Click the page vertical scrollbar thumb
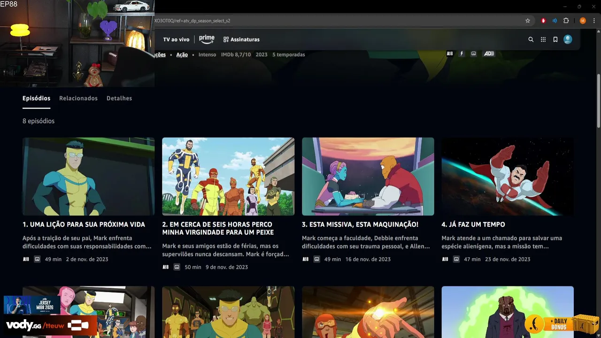601x338 pixels. tap(598, 101)
